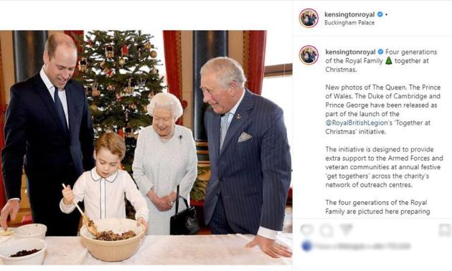452x271 pixels.
Task: Like the post with the heart icon
Action: (x=307, y=229)
